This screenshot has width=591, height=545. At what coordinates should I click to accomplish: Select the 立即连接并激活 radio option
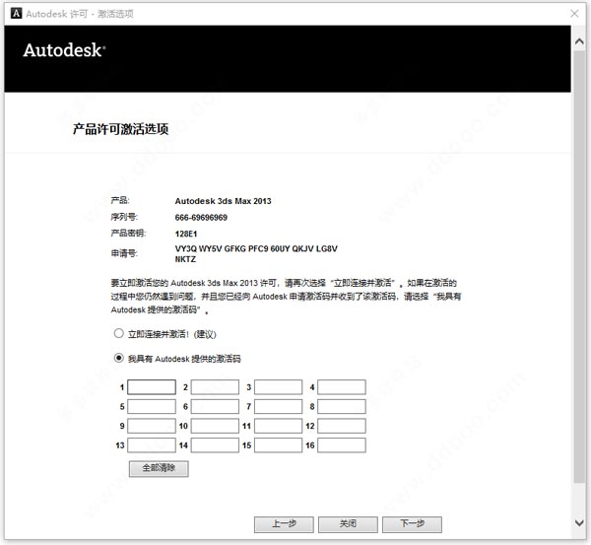tap(119, 333)
